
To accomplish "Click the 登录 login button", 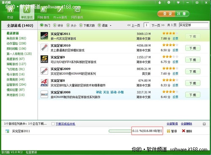I will [166, 14].
